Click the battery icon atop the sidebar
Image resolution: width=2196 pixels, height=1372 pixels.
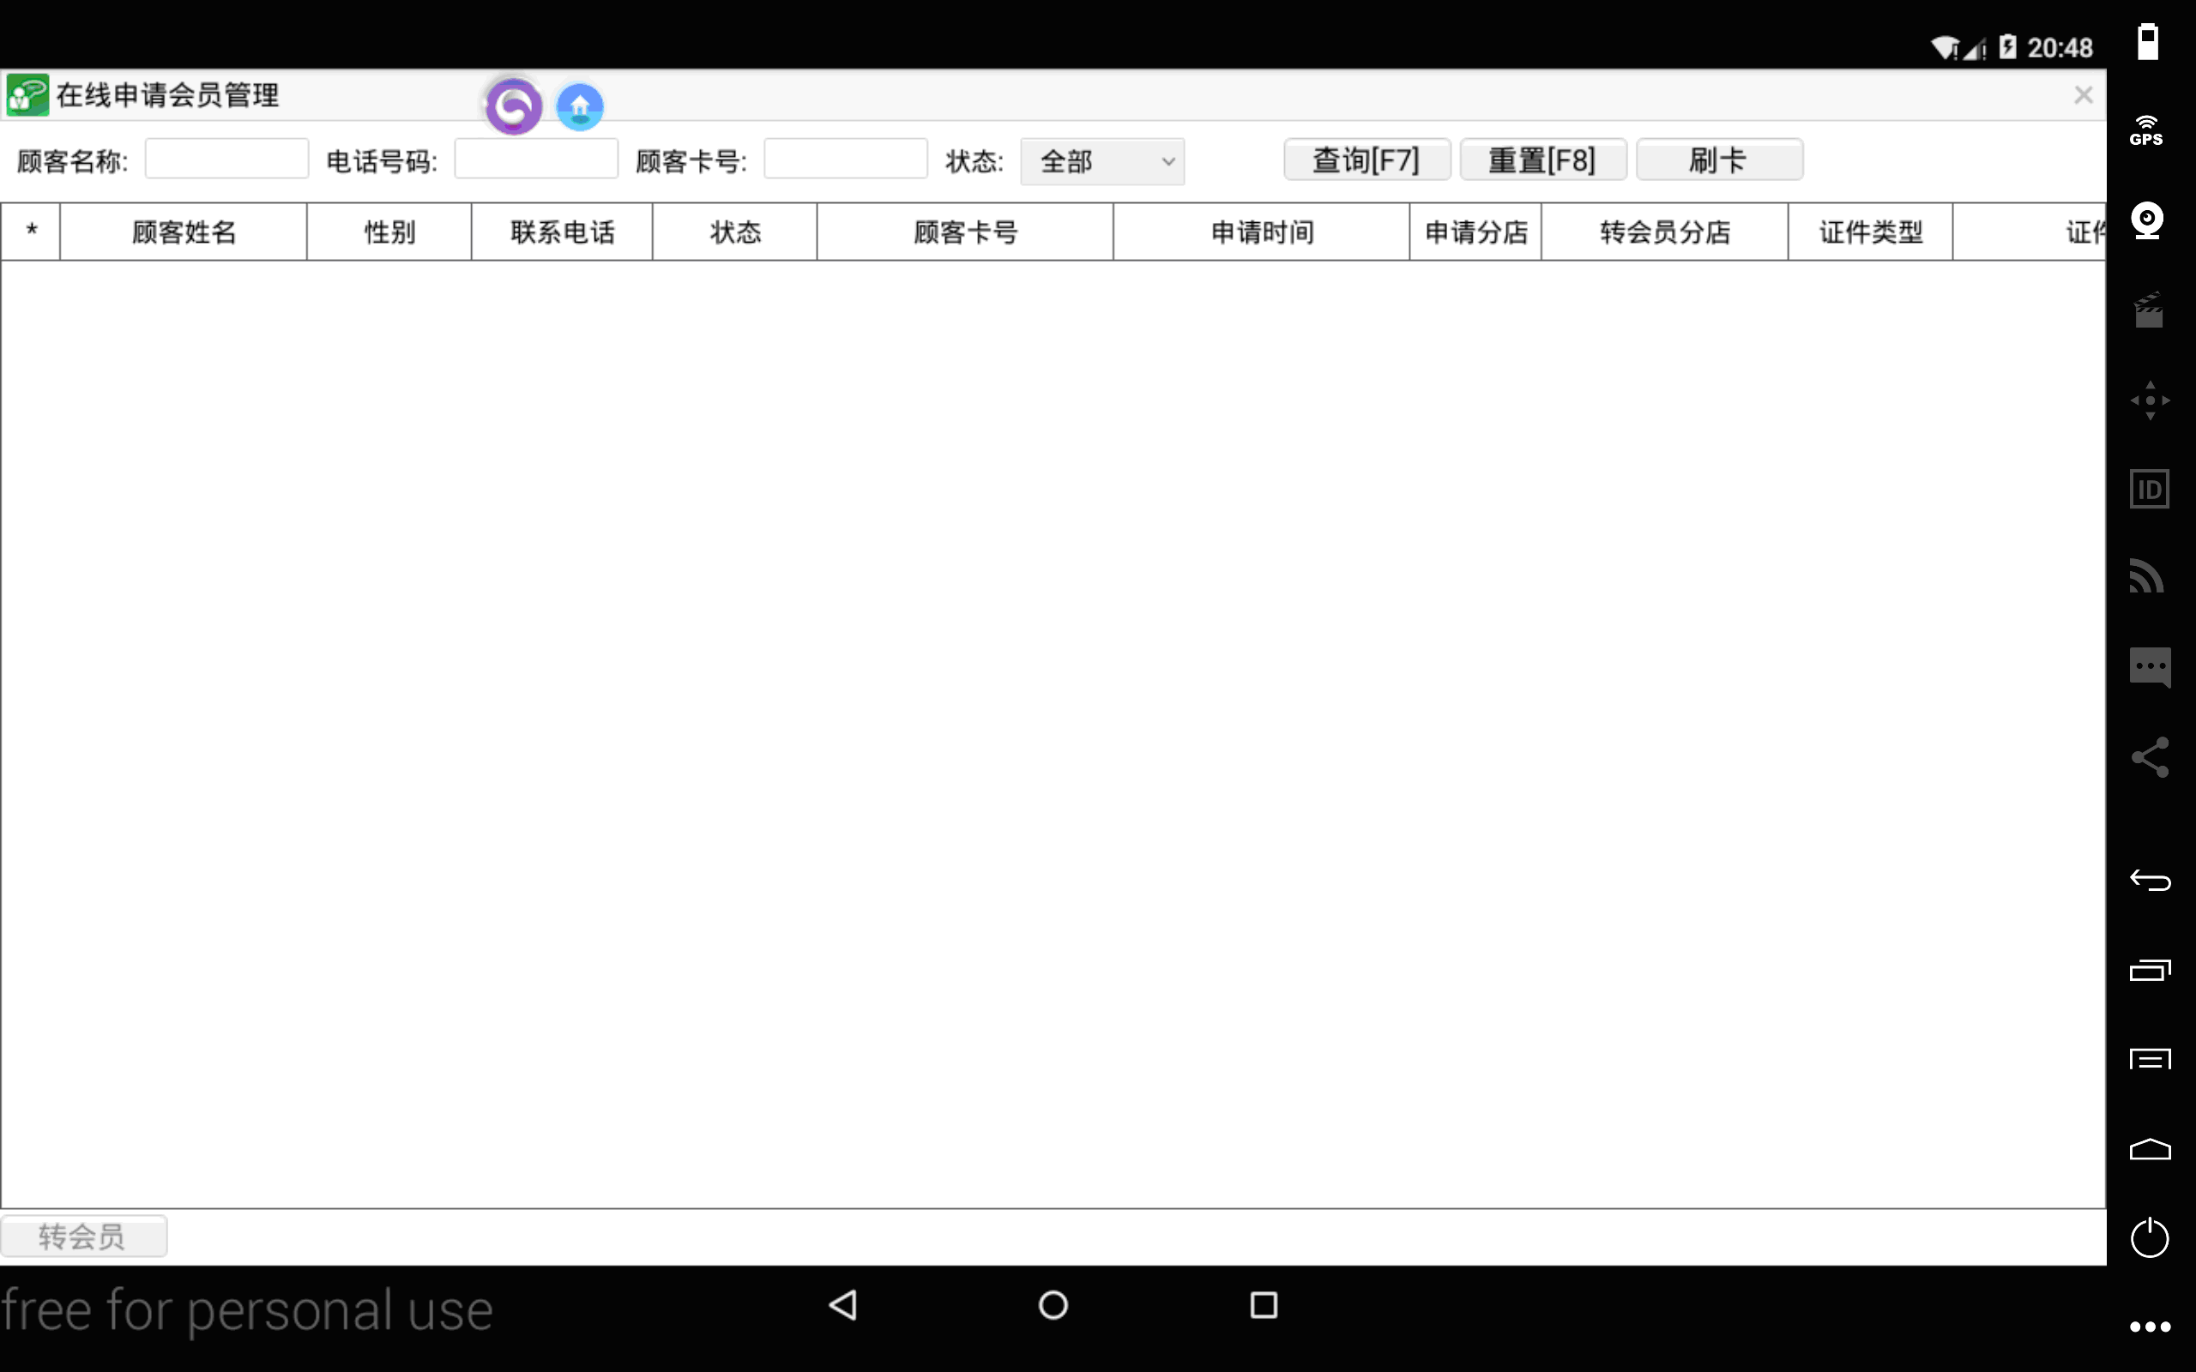coord(2147,42)
